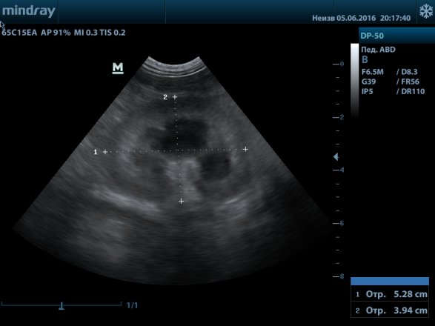The height and width of the screenshot is (326, 435).
Task: Click the 1/1 frame counter
Action: tap(132, 305)
